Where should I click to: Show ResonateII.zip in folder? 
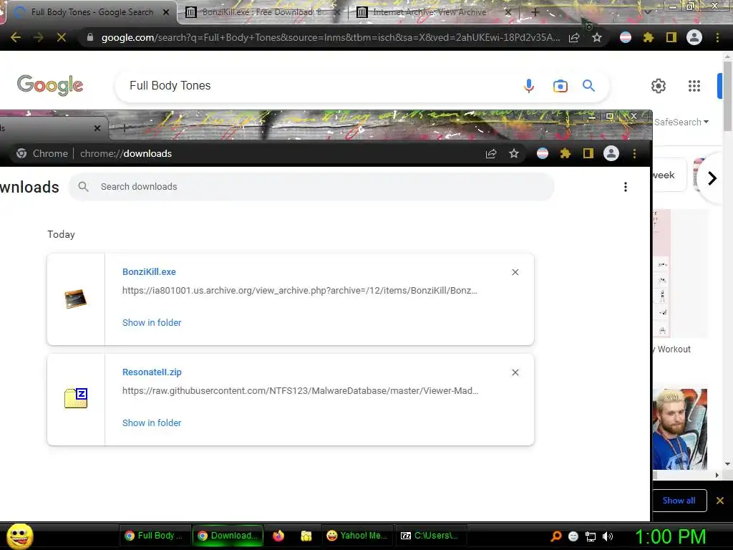pos(152,423)
